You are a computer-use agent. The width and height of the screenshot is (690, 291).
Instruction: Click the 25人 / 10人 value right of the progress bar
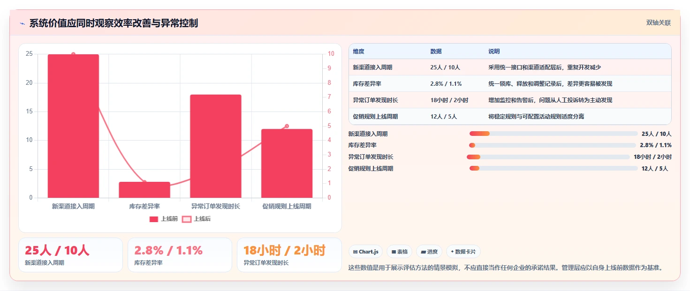pos(657,134)
